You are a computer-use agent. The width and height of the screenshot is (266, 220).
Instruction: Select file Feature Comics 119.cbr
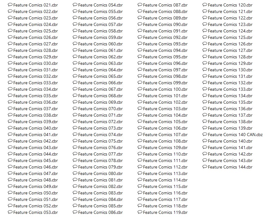[x=165, y=212]
